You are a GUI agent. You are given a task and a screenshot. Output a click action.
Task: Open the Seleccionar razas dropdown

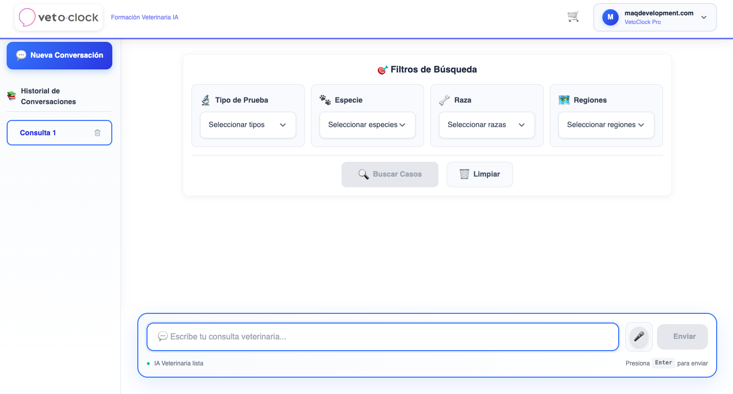486,125
